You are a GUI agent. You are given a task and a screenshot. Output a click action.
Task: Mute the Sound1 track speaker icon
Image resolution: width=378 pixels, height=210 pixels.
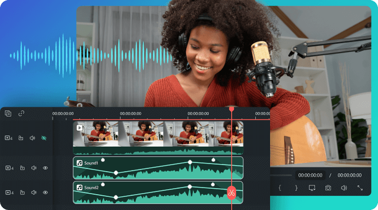tap(34, 168)
